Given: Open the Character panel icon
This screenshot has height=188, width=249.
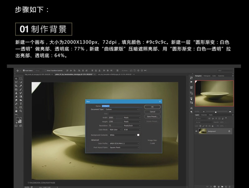Looking at the screenshot, I should (x=191, y=108).
